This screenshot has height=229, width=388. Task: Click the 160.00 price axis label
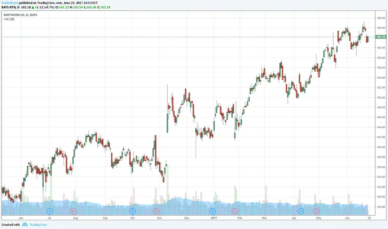381,48
